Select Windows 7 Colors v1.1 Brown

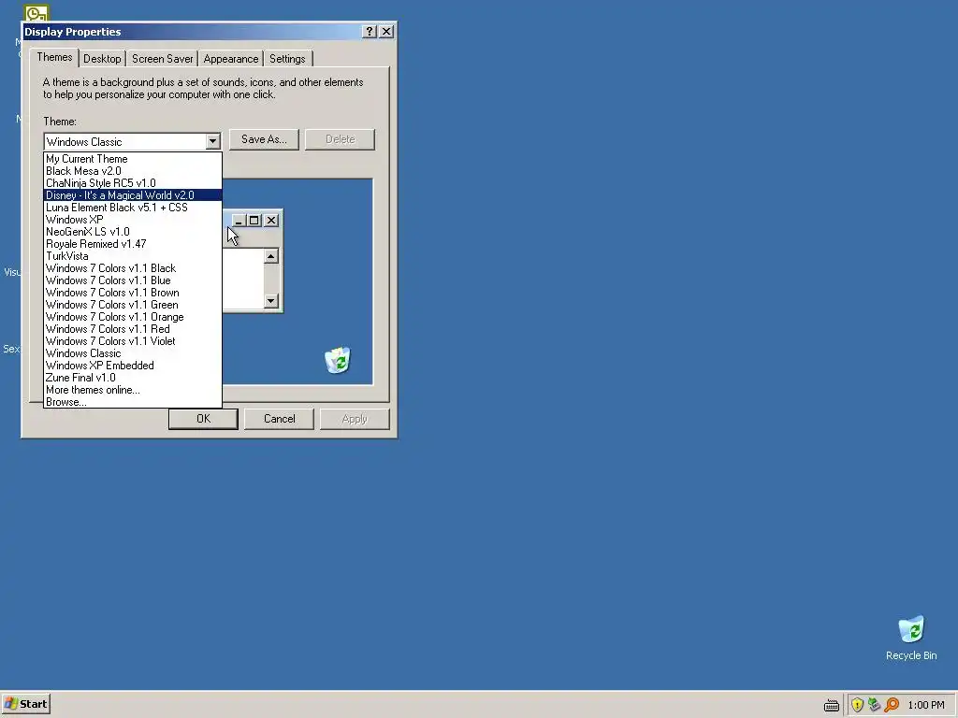[133, 293]
